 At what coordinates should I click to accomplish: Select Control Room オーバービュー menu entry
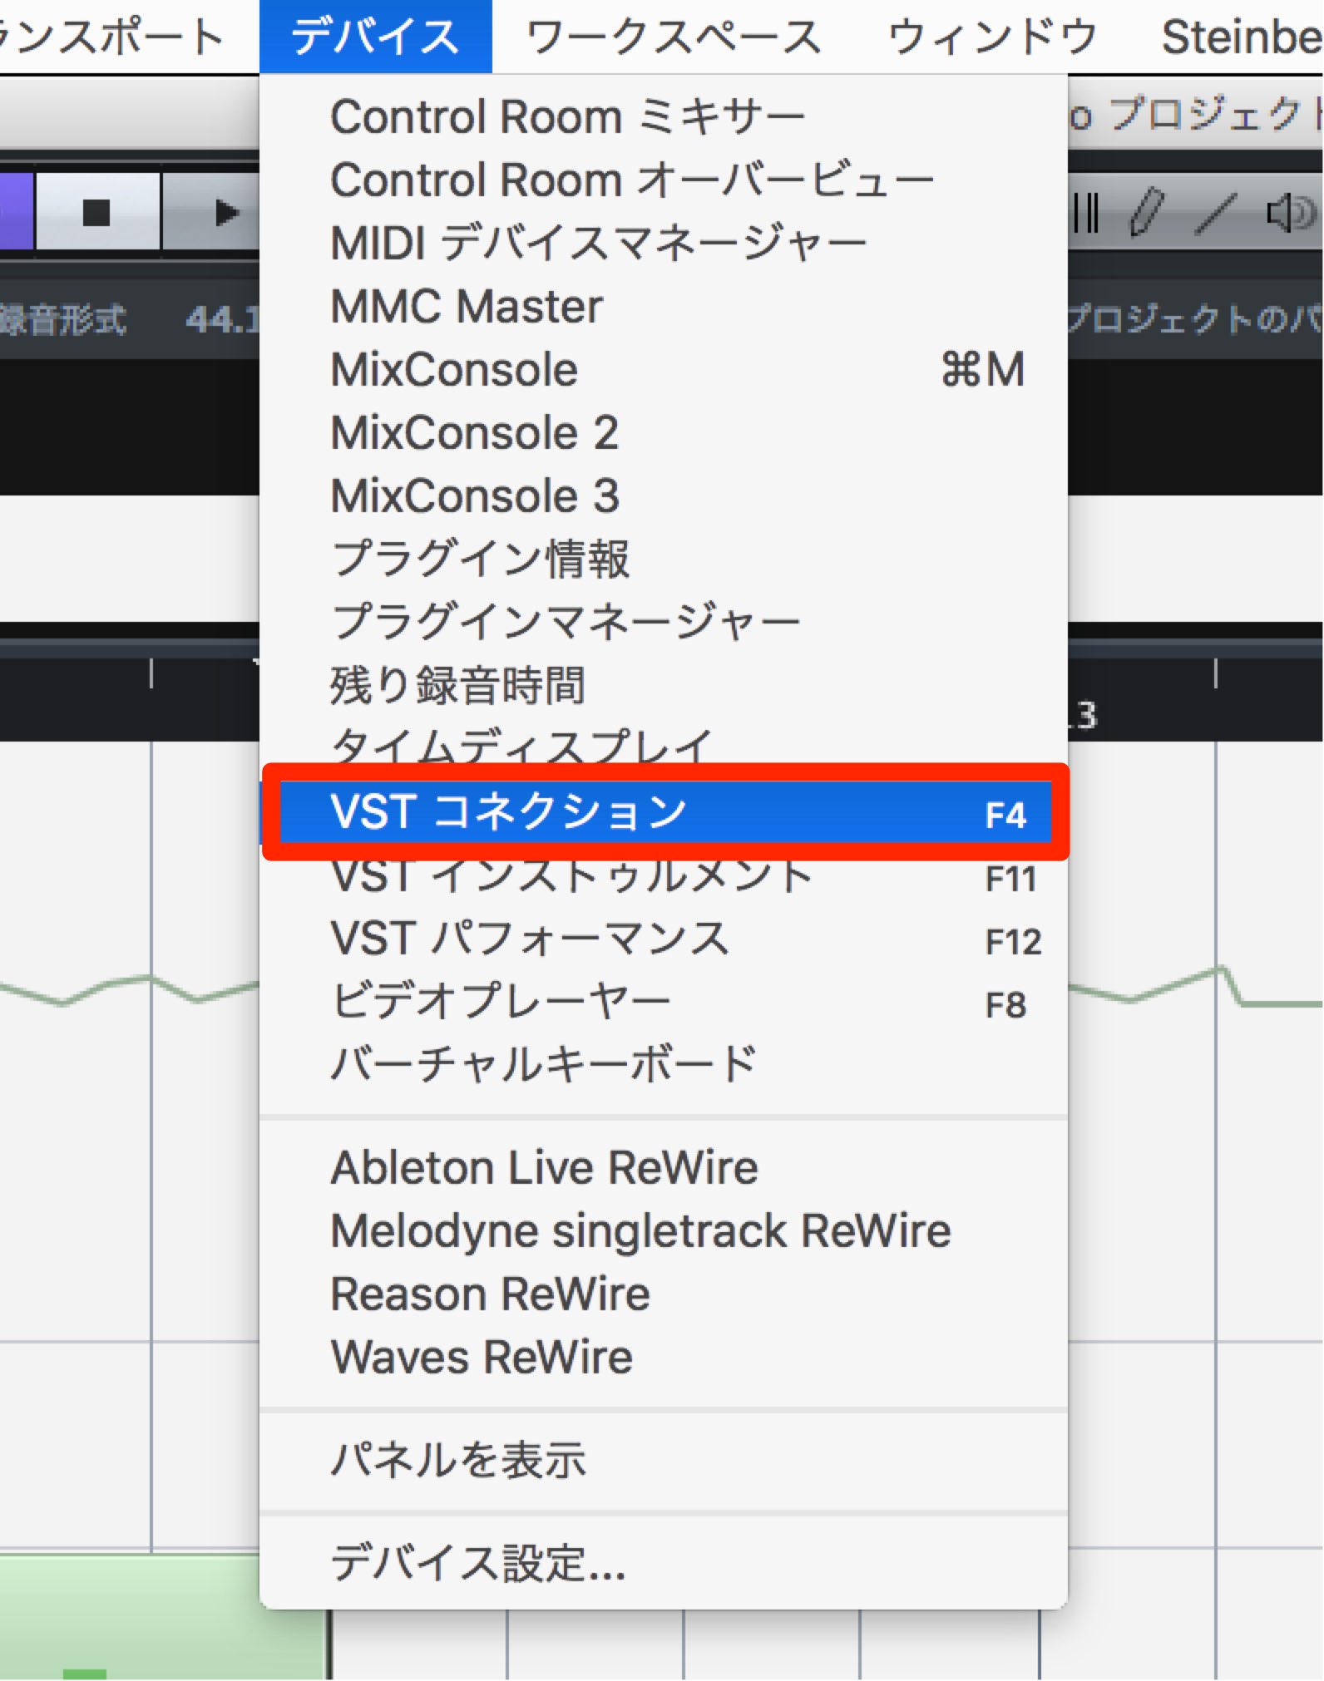(663, 180)
